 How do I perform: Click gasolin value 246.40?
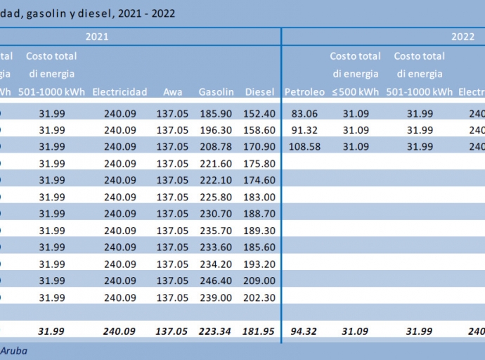(x=216, y=281)
